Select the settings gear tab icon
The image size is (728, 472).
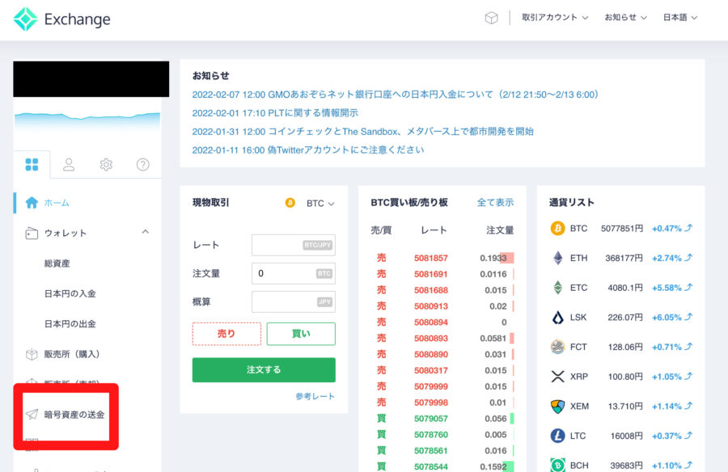tap(106, 164)
